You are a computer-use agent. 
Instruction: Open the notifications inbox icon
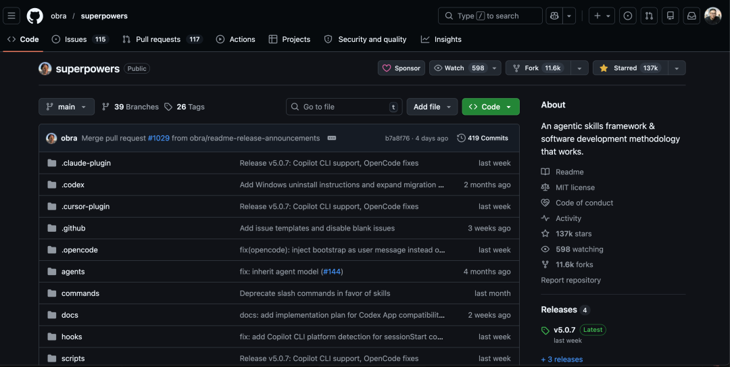692,16
